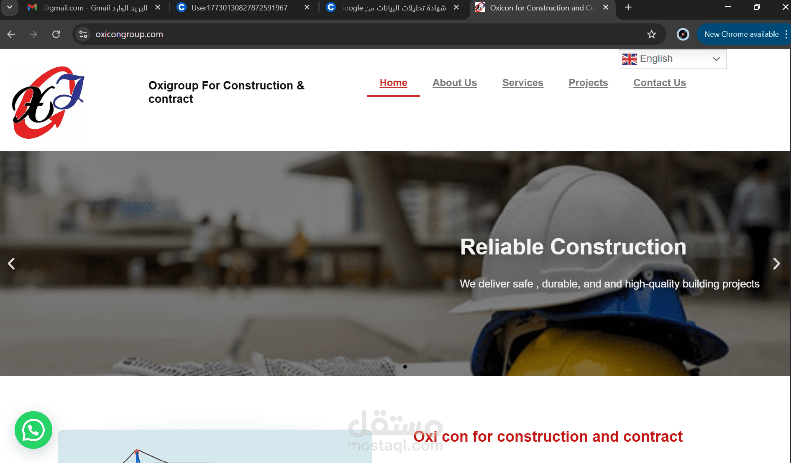Open Contact Us page
791x463 pixels.
point(660,83)
